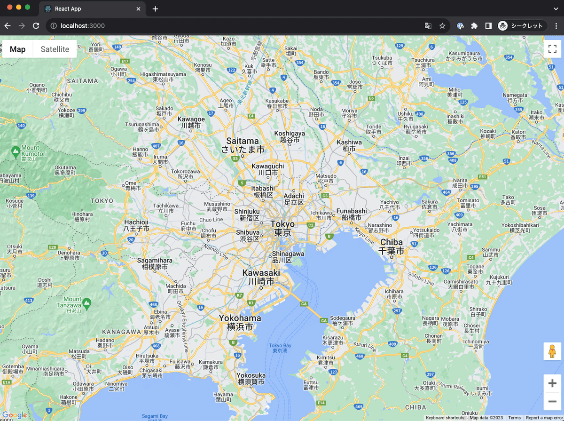The height and width of the screenshot is (421, 564).
Task: Open Keyboard shortcuts
Action: [445, 418]
